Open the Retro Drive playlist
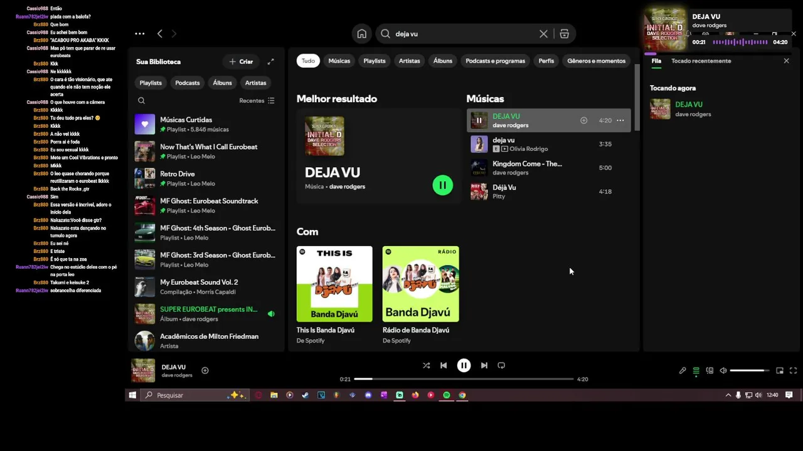Viewport: 803px width, 451px height. tap(205, 179)
